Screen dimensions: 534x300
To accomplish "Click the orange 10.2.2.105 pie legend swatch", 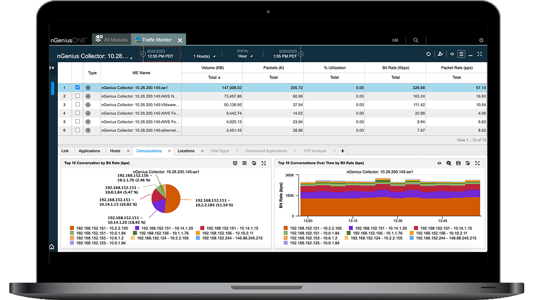I will tap(73, 228).
